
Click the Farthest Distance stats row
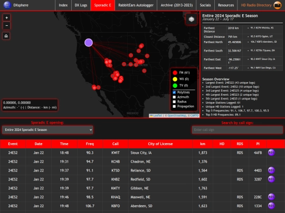(x=242, y=29)
